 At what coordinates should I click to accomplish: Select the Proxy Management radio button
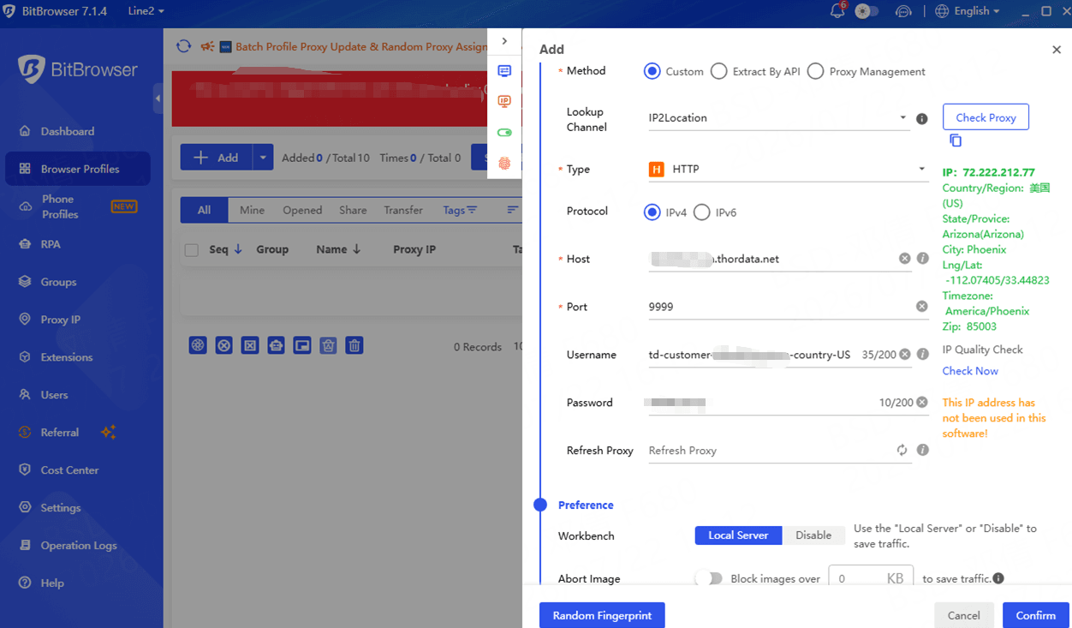(x=815, y=71)
